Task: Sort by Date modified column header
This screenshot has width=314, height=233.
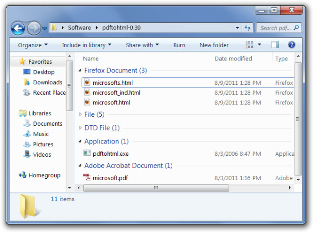Action: coord(233,59)
